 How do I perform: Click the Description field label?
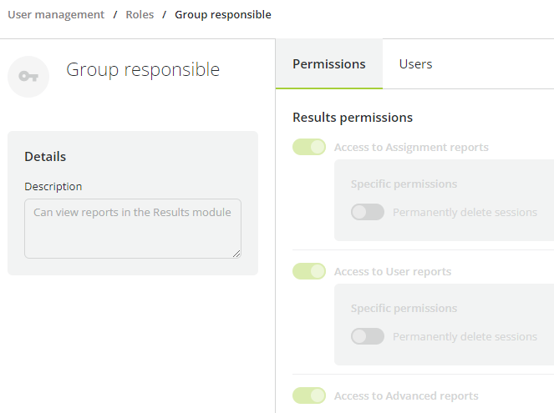53,186
